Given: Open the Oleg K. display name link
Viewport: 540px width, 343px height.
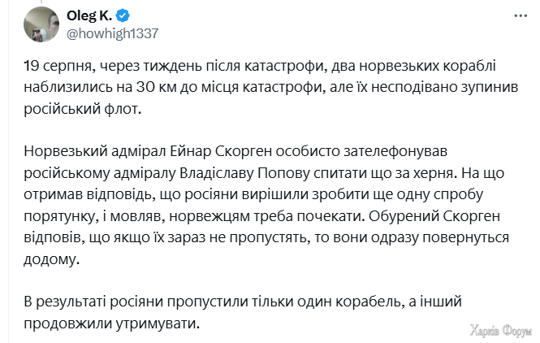Looking at the screenshot, I should tap(89, 15).
